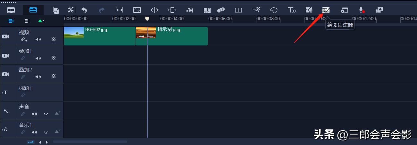Mute the 音乐1 music track
The height and width of the screenshot is (145, 417).
[34, 132]
